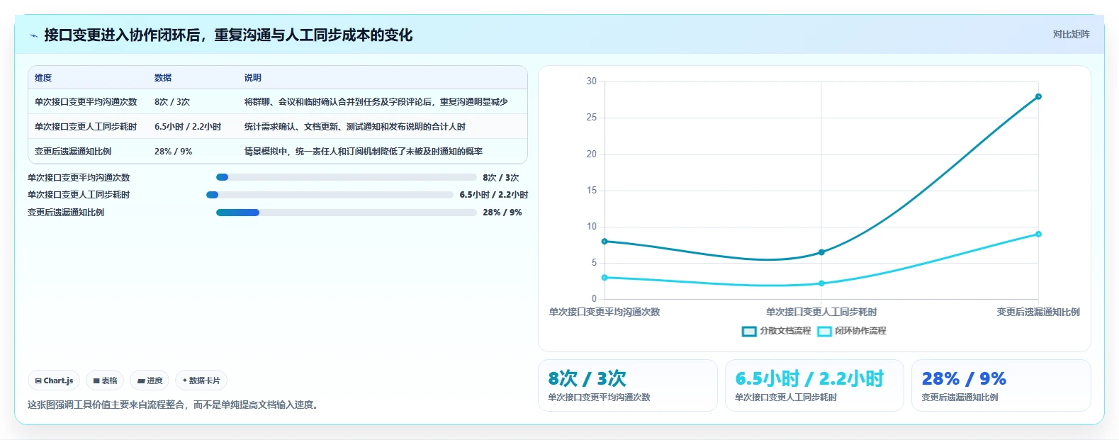The width and height of the screenshot is (1119, 440).
Task: Click progress value 6.5小时 / 2.2小时 beside bar
Action: [x=494, y=195]
